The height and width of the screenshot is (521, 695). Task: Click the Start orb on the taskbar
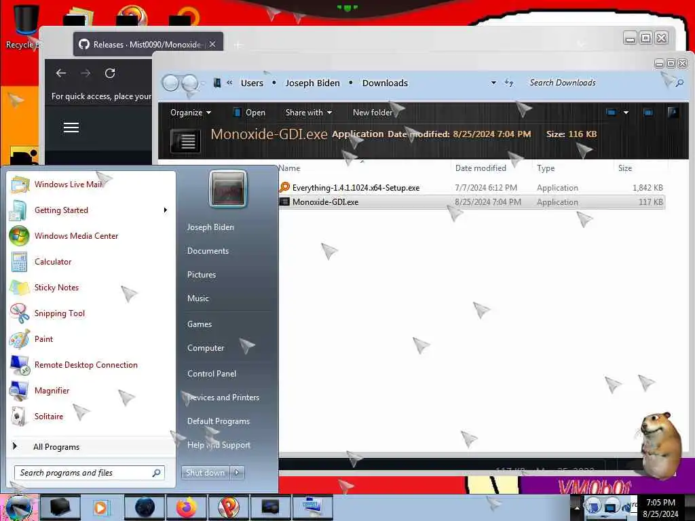[18, 508]
